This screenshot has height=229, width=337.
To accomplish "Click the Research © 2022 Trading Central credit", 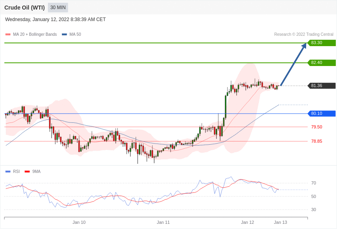I will [x=304, y=34].
